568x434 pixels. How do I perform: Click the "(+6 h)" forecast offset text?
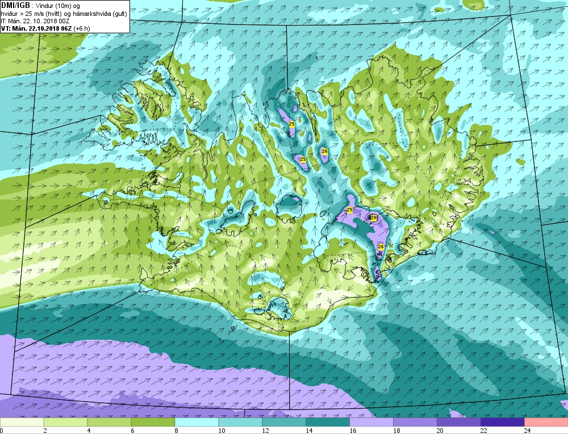click(81, 28)
